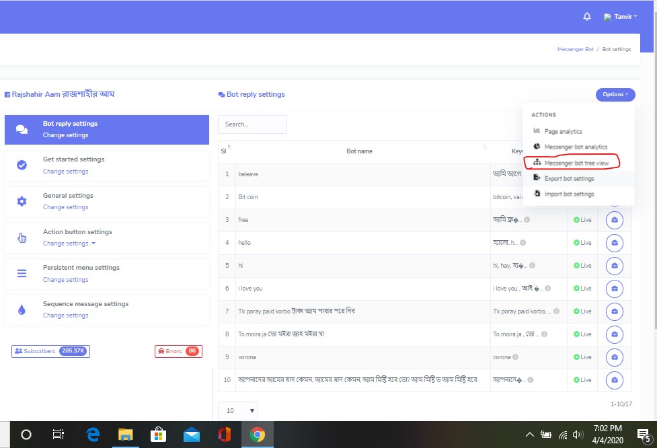Open actions button for the free bot row

[614, 220]
